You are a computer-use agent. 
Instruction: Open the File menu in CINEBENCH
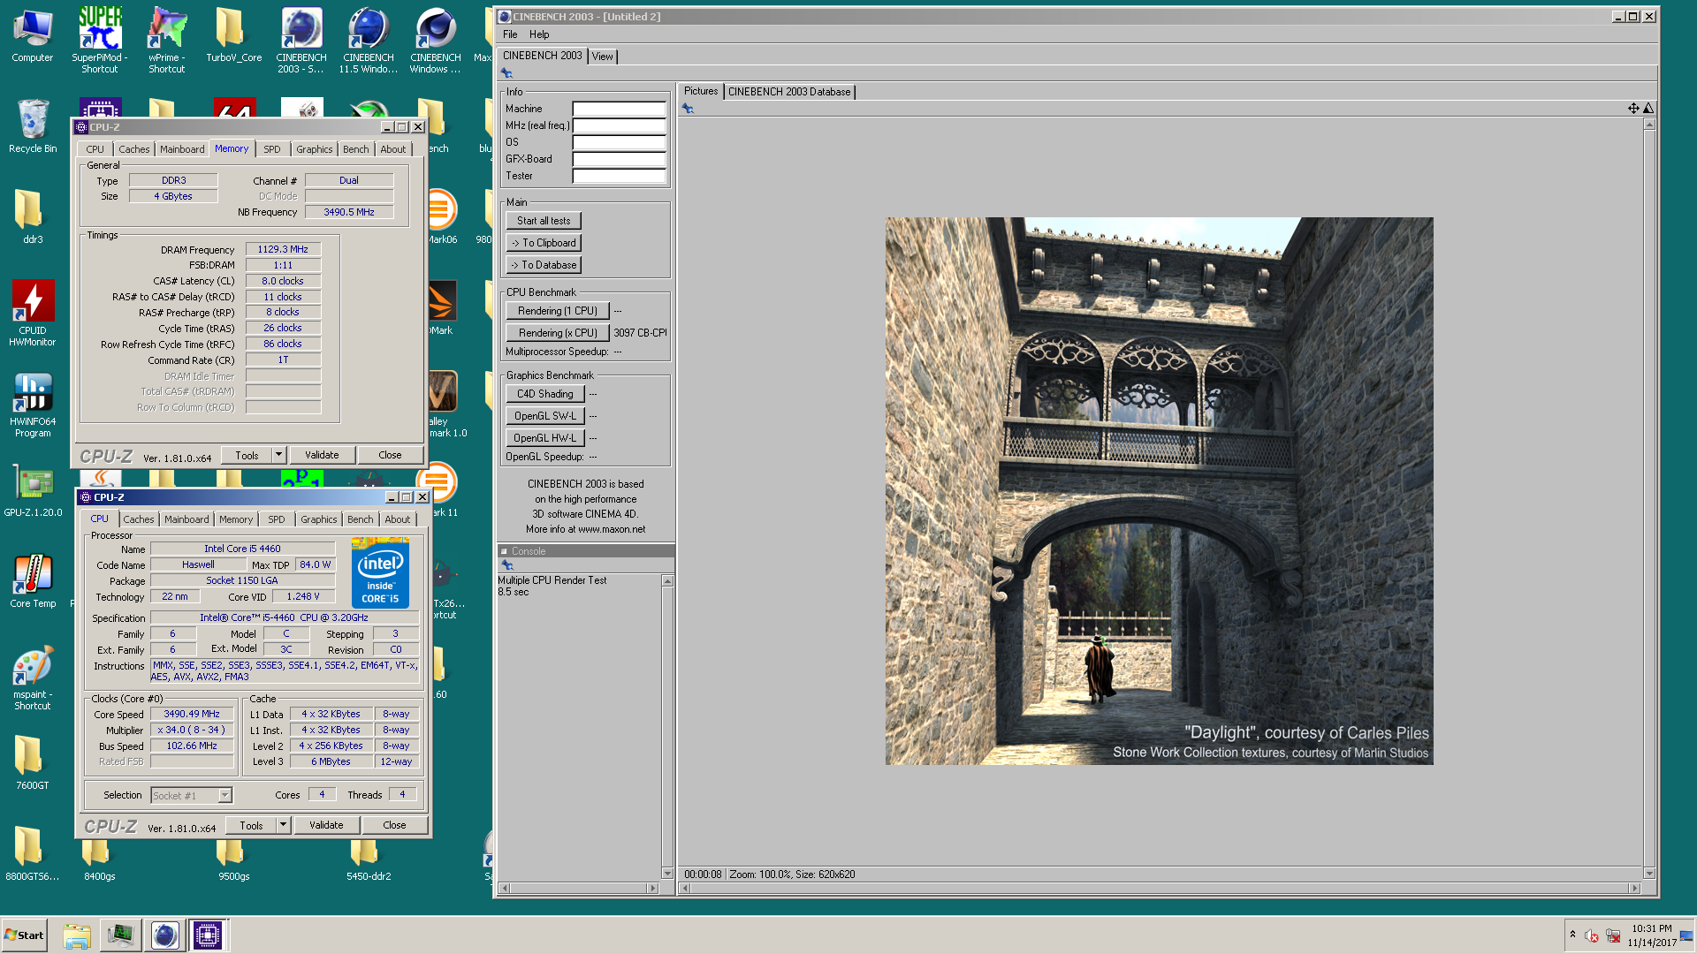(510, 34)
